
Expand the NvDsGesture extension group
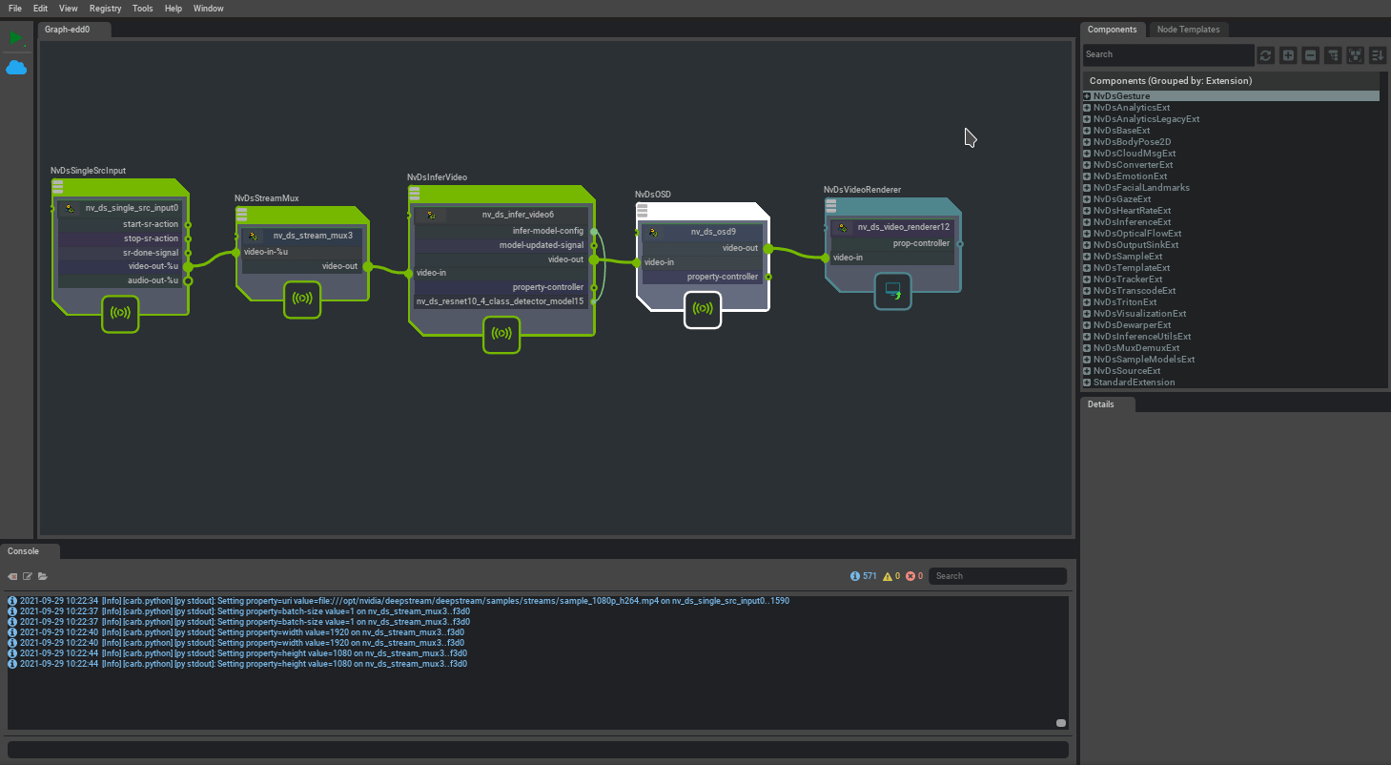tap(1087, 96)
